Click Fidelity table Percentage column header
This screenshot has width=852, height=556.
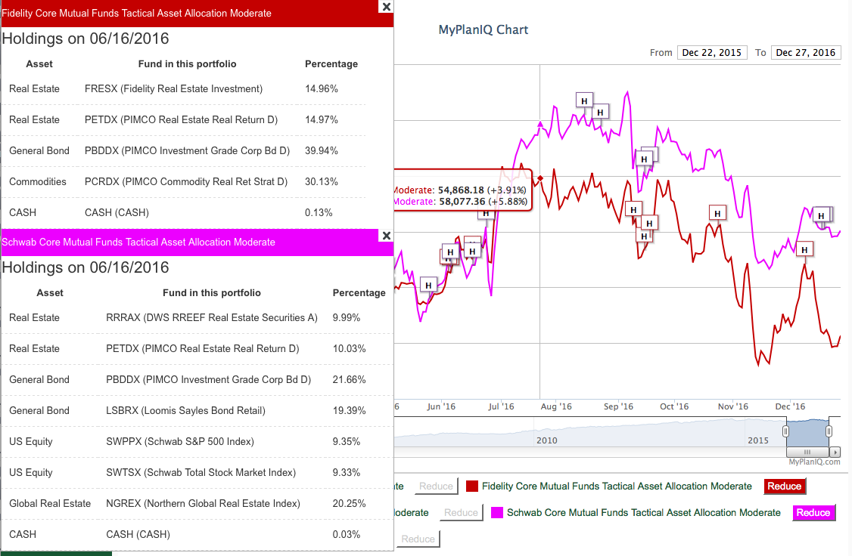click(x=331, y=64)
